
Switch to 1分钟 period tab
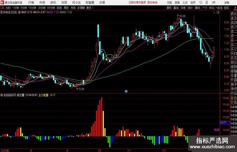point(16,8)
